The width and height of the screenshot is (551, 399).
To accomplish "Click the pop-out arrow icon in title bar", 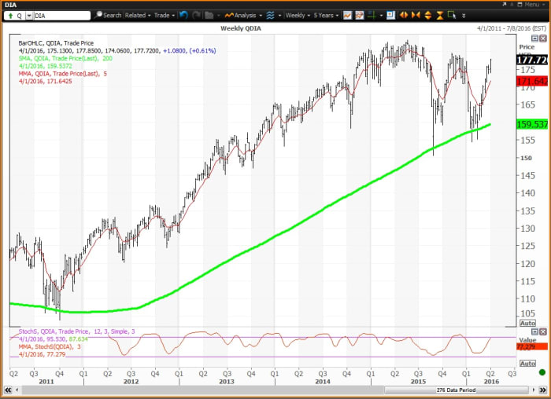I will 505,5.
